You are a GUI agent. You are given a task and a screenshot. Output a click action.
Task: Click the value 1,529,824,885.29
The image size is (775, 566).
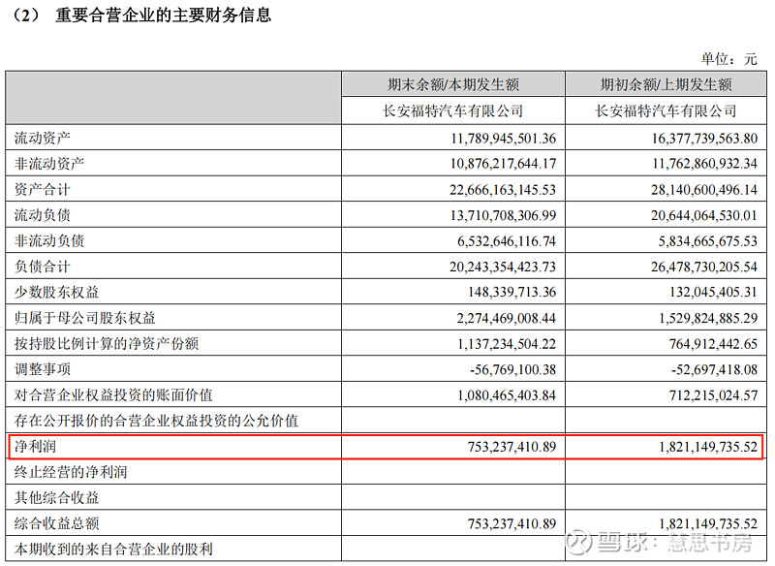pos(708,318)
